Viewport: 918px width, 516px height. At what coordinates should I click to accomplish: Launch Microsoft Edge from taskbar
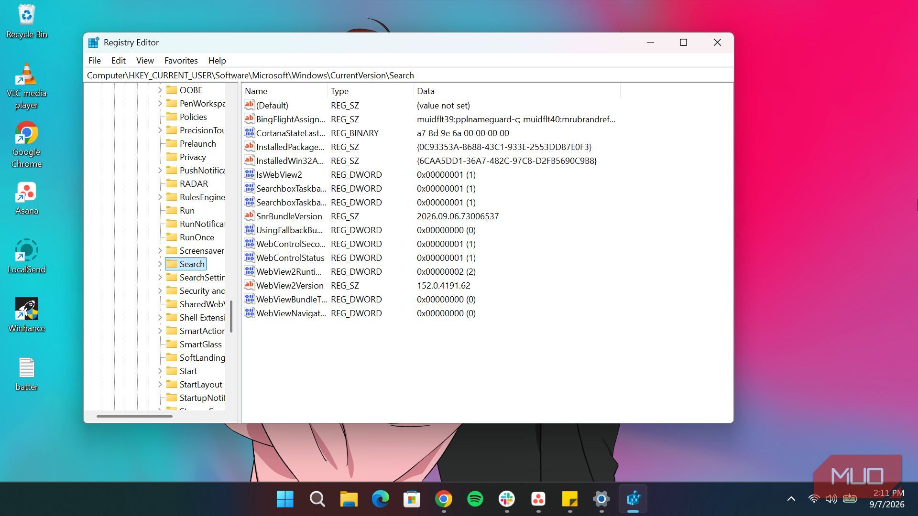[x=380, y=499]
